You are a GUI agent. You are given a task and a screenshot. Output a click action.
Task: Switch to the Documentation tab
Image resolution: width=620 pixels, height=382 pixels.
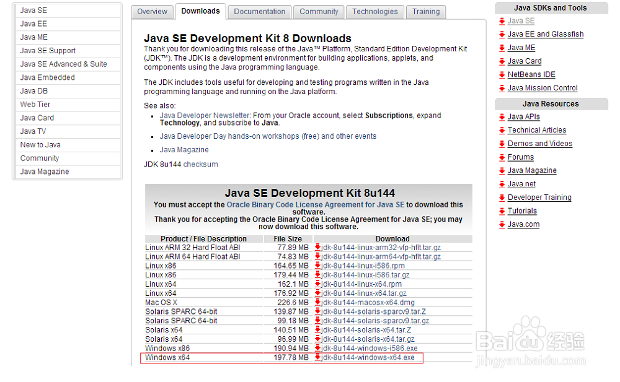click(259, 12)
